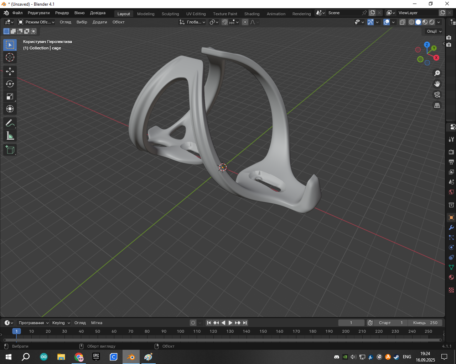
Task: Switch to material preview shading
Action: (x=425, y=22)
